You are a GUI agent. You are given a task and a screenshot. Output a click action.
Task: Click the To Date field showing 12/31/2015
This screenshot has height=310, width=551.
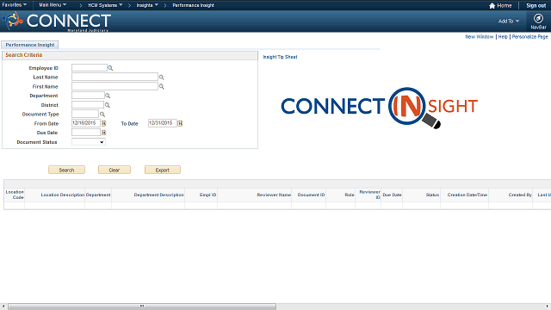click(x=163, y=123)
